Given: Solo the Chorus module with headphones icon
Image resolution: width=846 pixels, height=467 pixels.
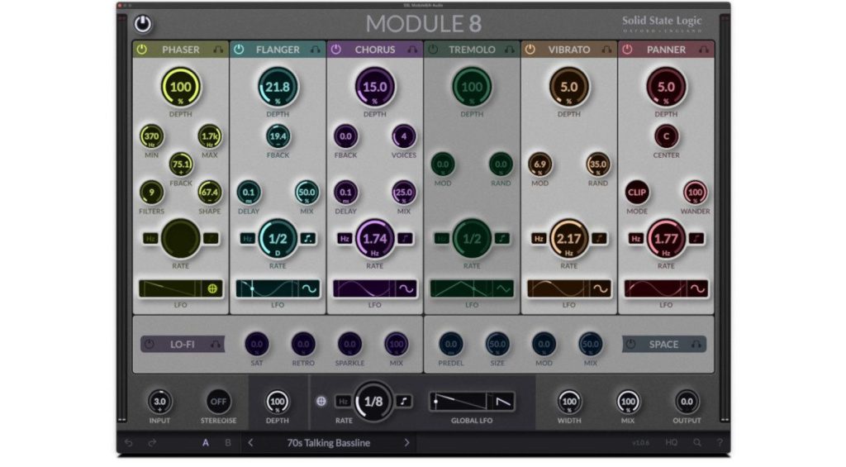Looking at the screenshot, I should [x=412, y=49].
